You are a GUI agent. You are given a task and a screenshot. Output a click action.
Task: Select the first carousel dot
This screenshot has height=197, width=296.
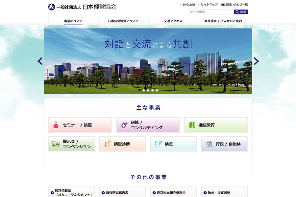(139, 90)
